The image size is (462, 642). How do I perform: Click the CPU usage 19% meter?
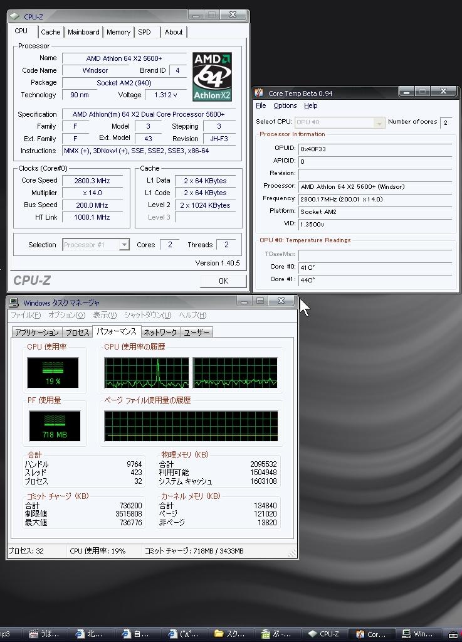(x=53, y=373)
